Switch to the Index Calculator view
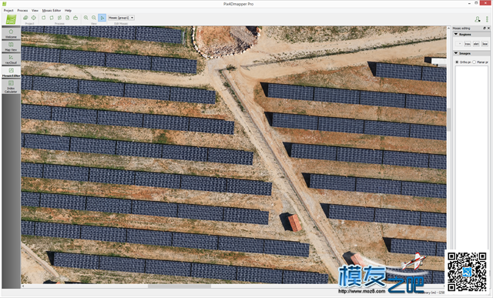 pyautogui.click(x=11, y=86)
